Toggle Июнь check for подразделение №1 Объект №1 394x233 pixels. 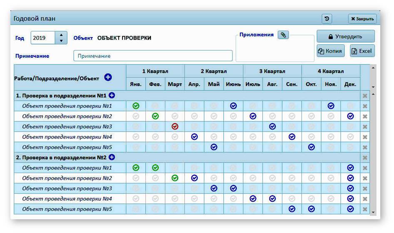click(x=233, y=106)
